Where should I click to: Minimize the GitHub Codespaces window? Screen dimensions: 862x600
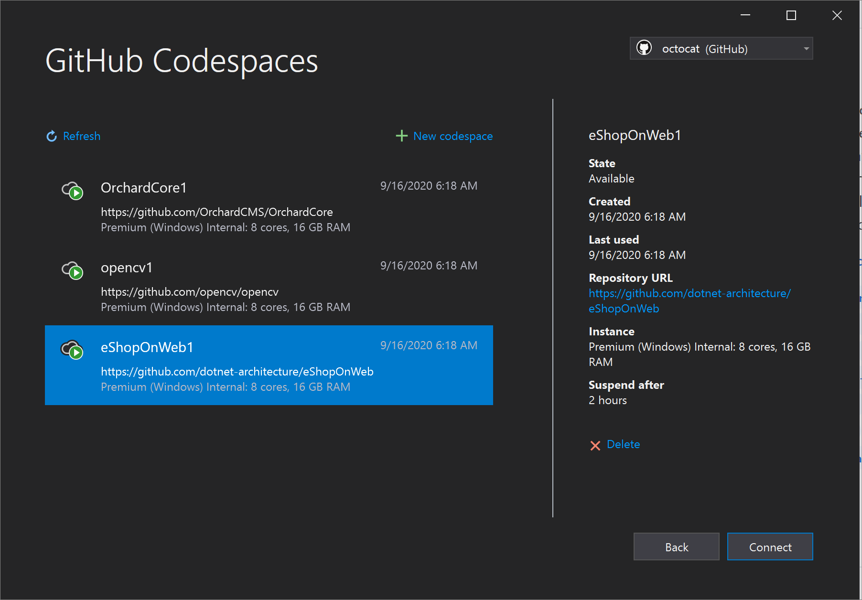(745, 15)
